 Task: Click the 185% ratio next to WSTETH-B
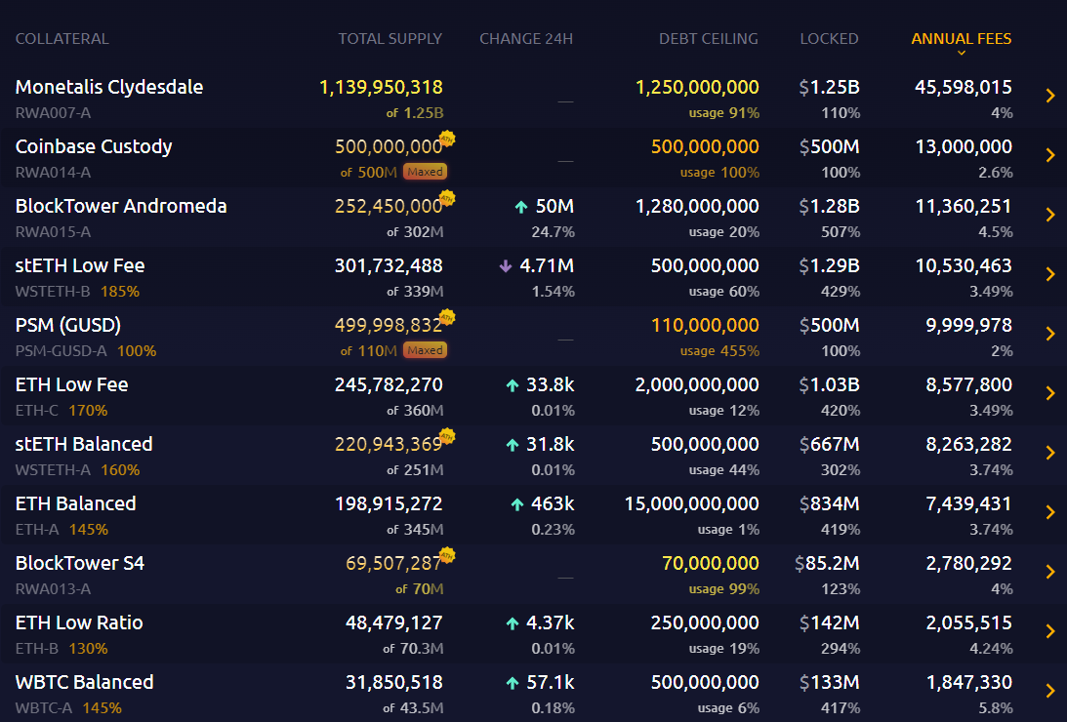click(120, 292)
